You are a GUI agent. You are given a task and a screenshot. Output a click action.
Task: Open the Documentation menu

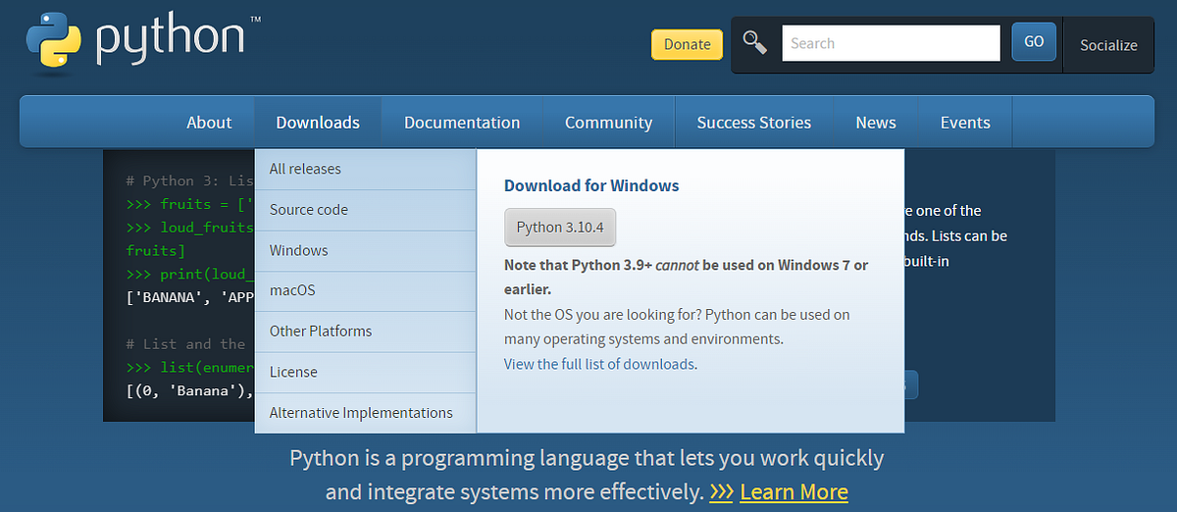coord(462,123)
